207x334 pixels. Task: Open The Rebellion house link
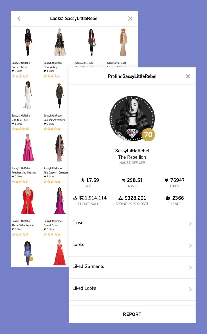132,157
